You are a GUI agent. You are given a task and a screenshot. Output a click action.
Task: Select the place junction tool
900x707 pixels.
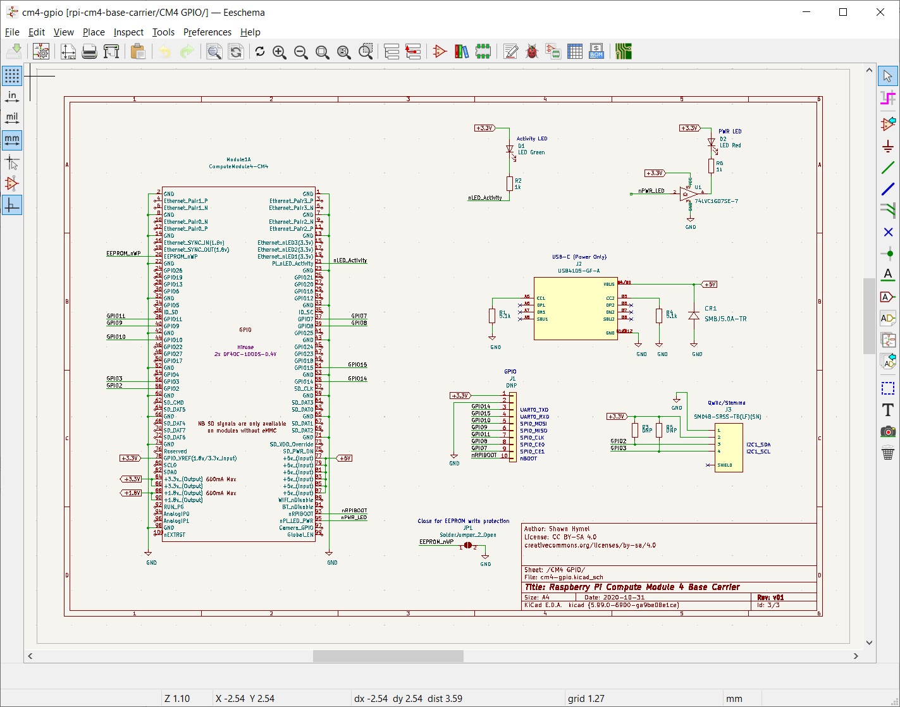[888, 254]
